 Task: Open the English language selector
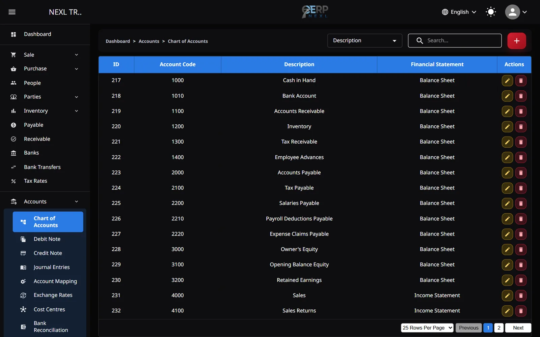point(459,12)
